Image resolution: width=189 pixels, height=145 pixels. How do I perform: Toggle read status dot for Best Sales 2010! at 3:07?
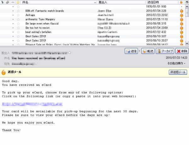tap(13, 36)
